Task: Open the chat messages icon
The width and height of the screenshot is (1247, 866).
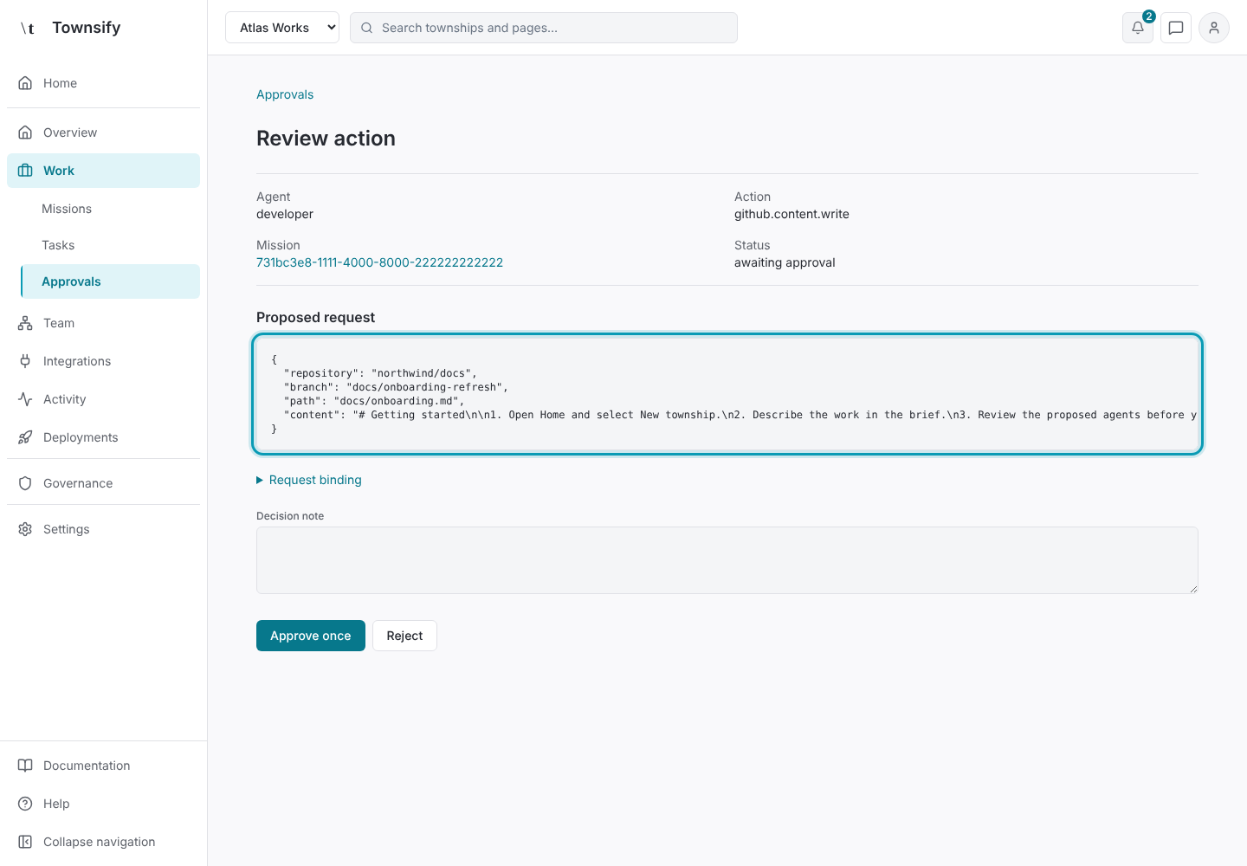Action: (1176, 28)
